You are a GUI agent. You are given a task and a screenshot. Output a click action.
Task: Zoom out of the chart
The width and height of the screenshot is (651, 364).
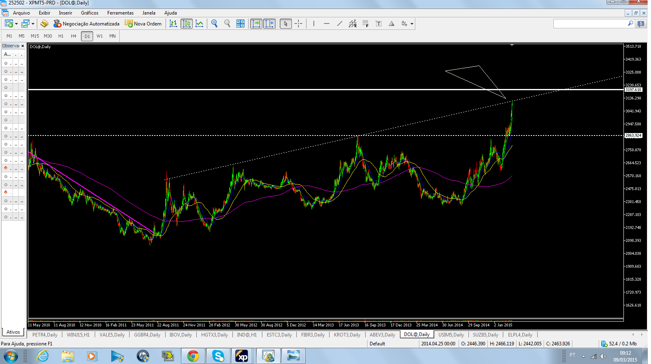(228, 23)
